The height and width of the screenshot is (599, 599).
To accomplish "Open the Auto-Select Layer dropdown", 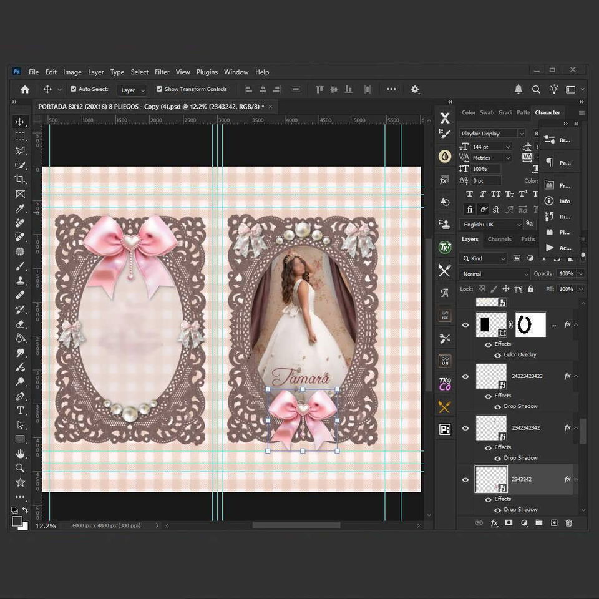I will [132, 90].
